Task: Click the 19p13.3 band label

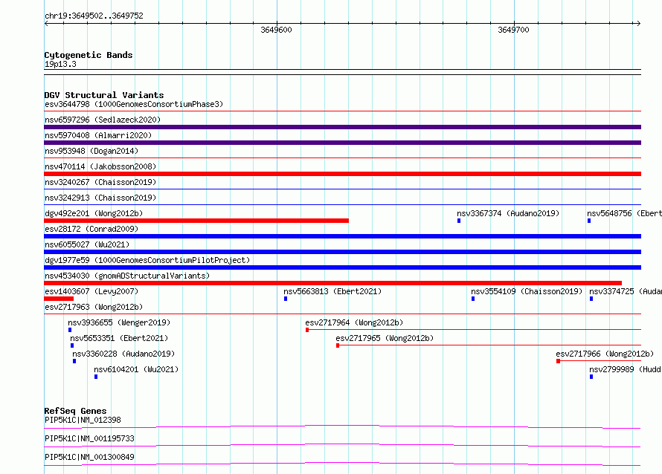Action: (60, 64)
